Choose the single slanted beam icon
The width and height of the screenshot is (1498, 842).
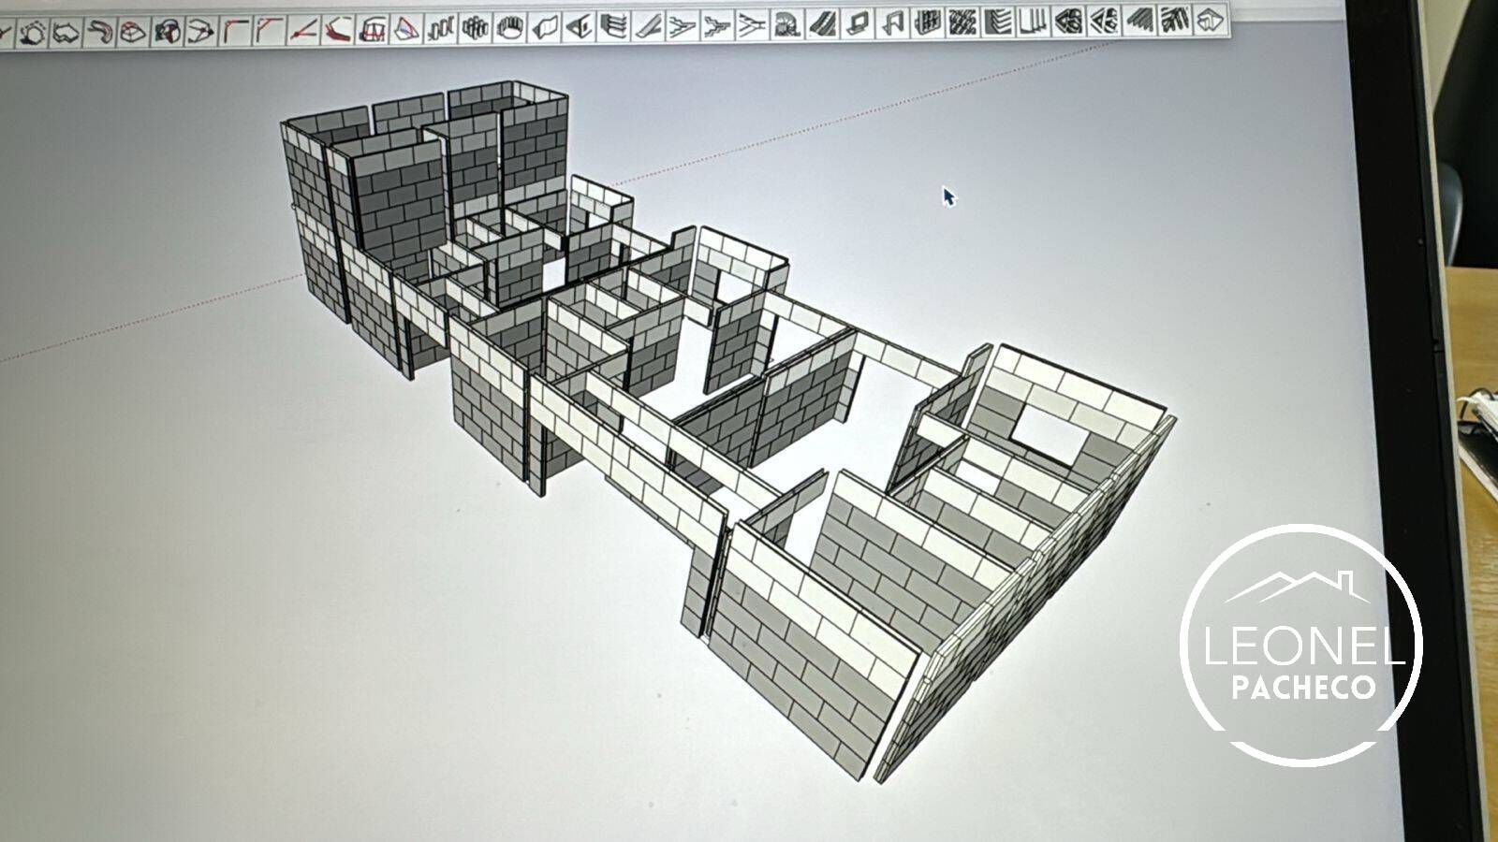647,26
